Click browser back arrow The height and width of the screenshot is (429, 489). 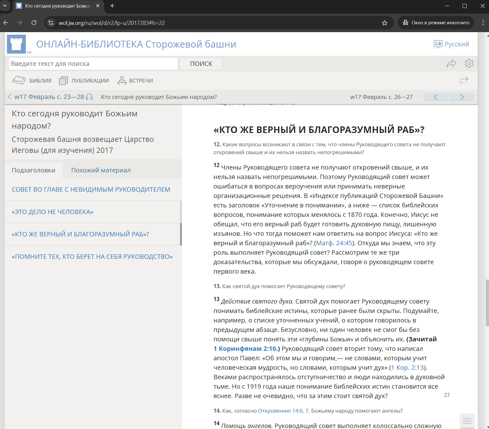click(x=6, y=23)
